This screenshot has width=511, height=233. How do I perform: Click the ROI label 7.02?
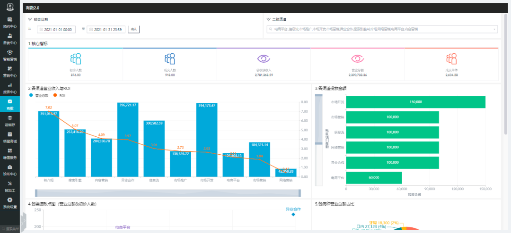pyautogui.click(x=49, y=107)
